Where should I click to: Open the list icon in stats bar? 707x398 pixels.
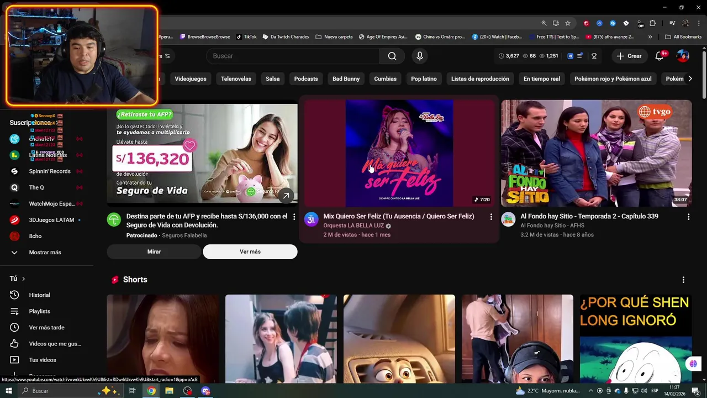(580, 56)
